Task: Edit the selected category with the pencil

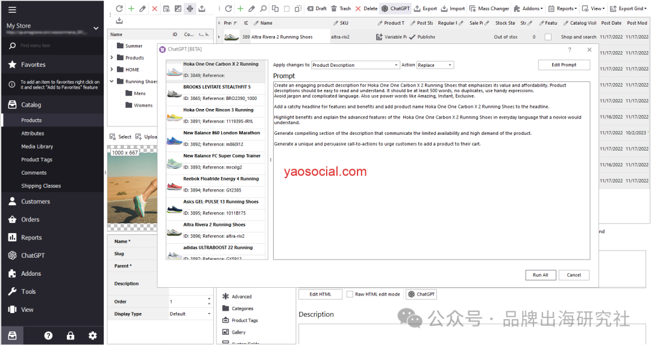Action: pyautogui.click(x=142, y=8)
